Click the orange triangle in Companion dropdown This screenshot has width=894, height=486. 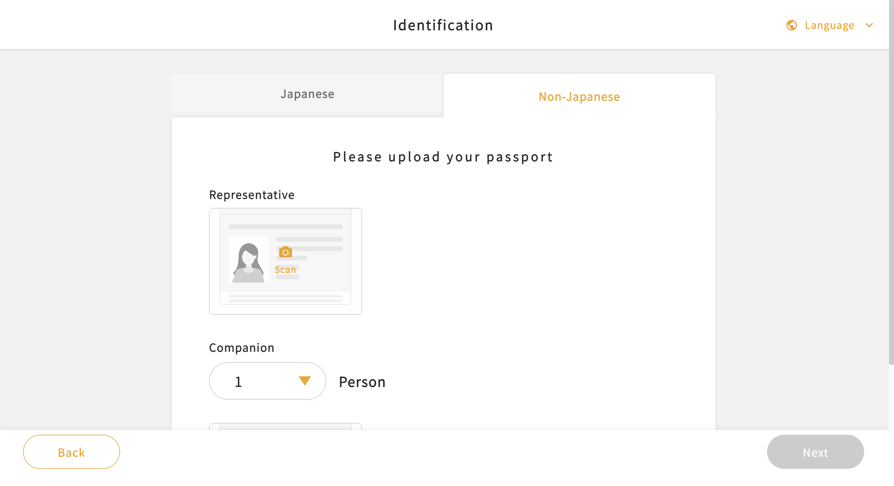point(304,381)
